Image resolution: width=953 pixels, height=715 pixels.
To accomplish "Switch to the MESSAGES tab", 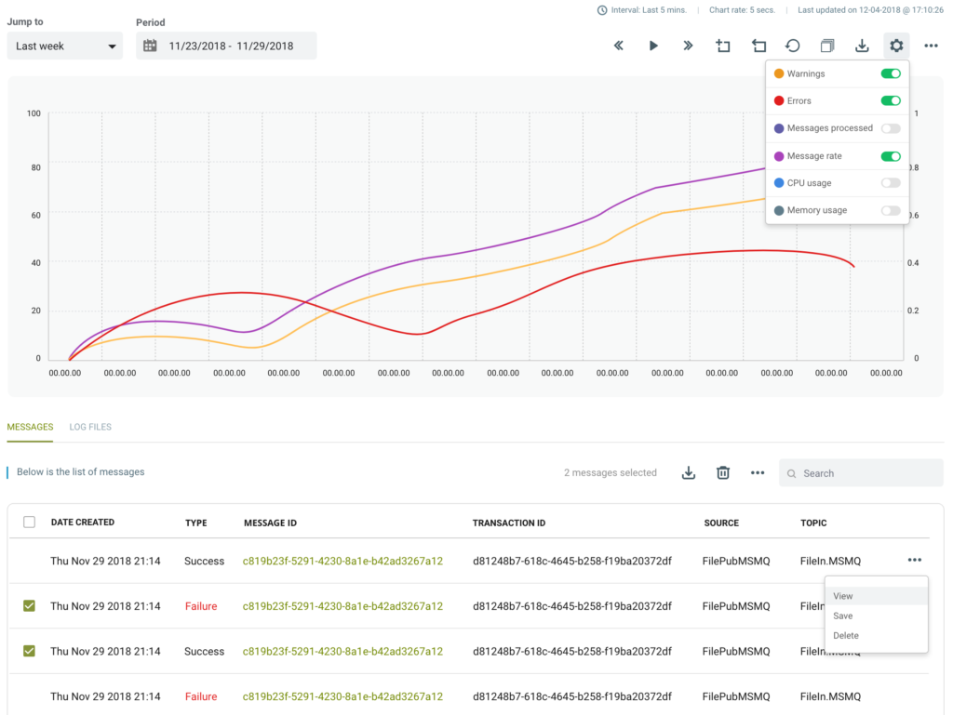I will (x=30, y=427).
